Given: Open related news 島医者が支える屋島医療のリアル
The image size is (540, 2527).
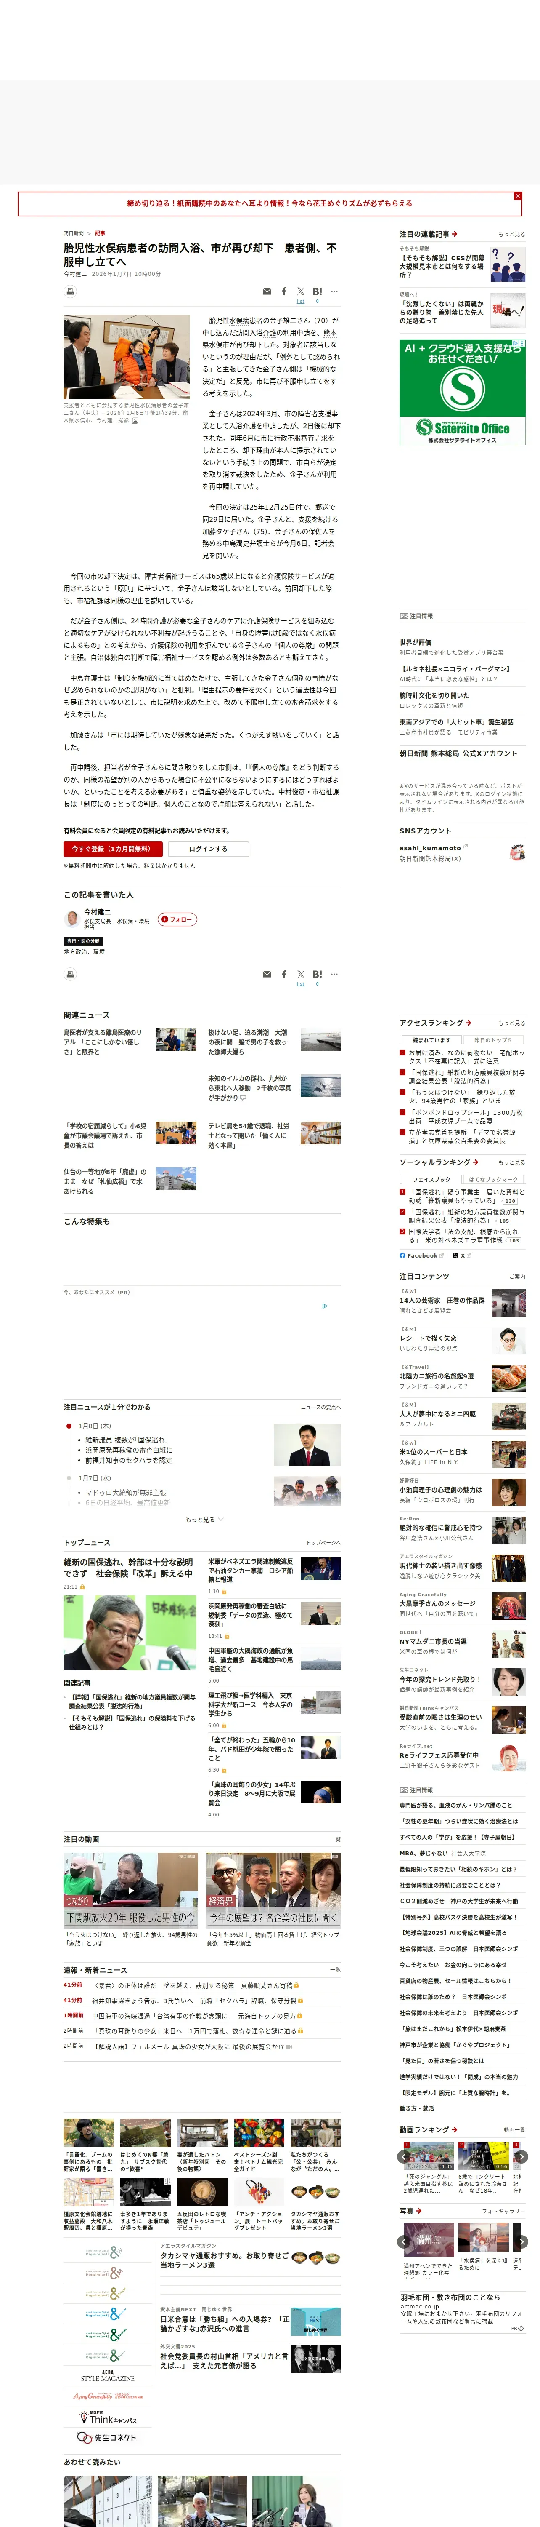Looking at the screenshot, I should (103, 1042).
